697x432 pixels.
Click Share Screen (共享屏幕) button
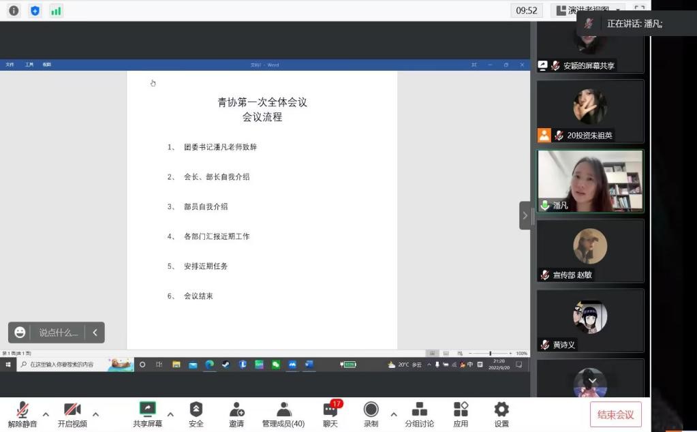coord(147,414)
